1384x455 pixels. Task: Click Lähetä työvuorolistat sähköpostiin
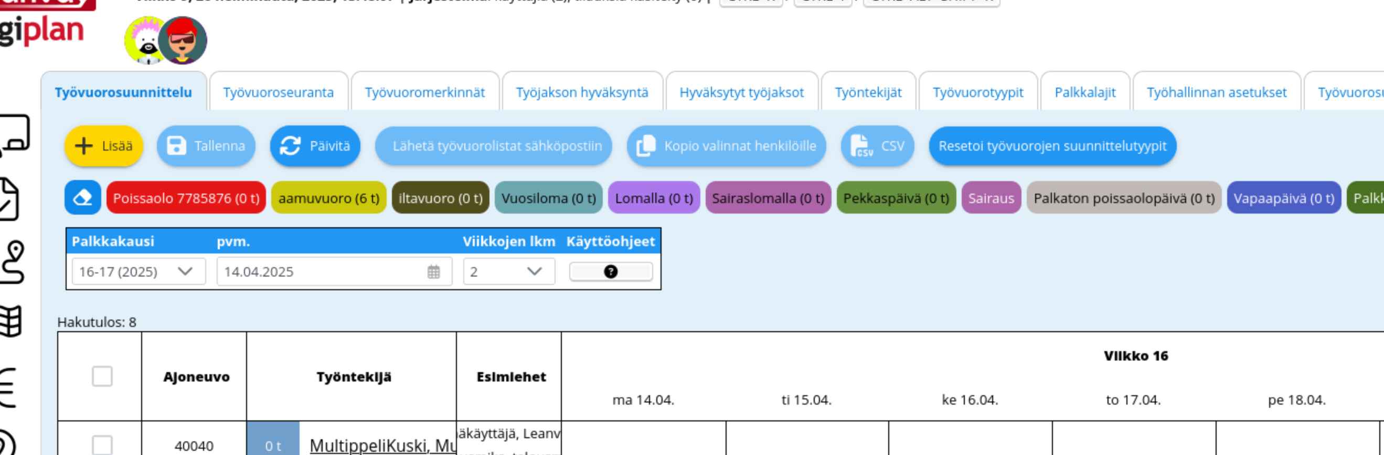click(x=494, y=146)
